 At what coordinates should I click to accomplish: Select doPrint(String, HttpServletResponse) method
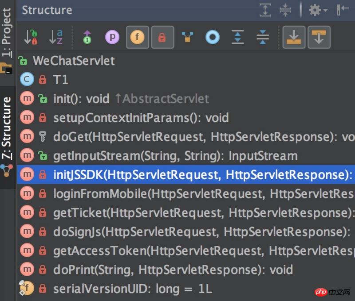186,269
